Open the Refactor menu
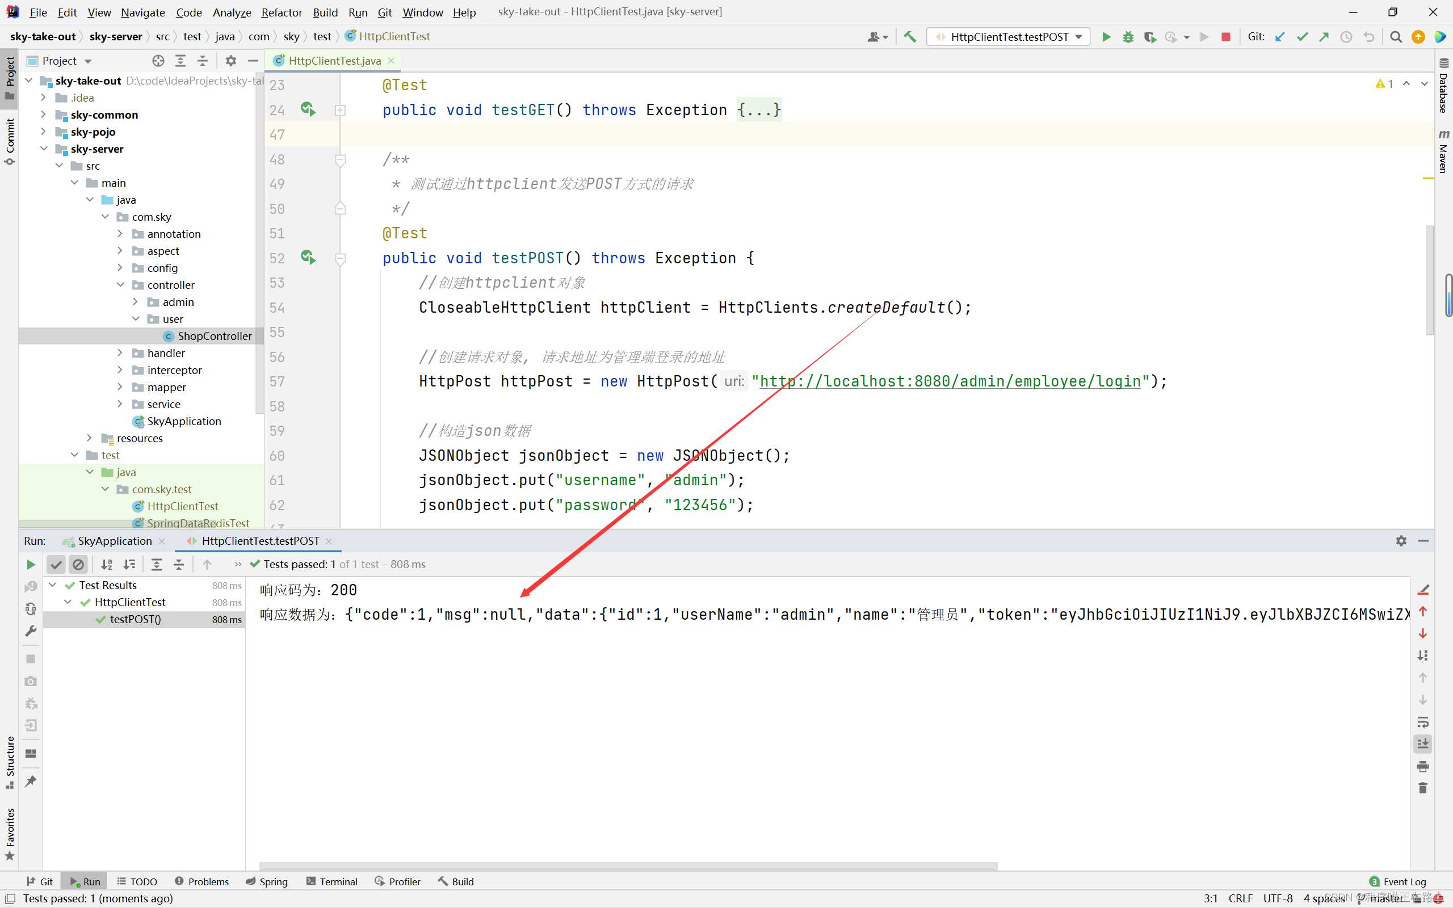This screenshot has height=908, width=1453. pyautogui.click(x=281, y=12)
